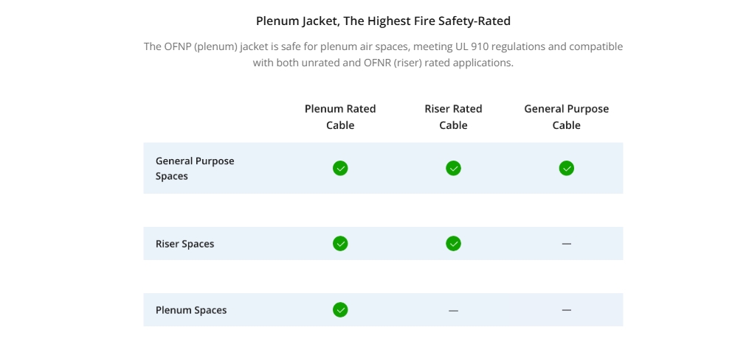Select the Plenum Rated Cable column header

340,117
